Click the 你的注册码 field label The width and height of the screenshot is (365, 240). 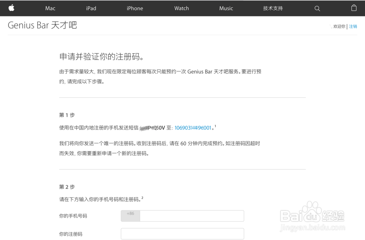71,234
